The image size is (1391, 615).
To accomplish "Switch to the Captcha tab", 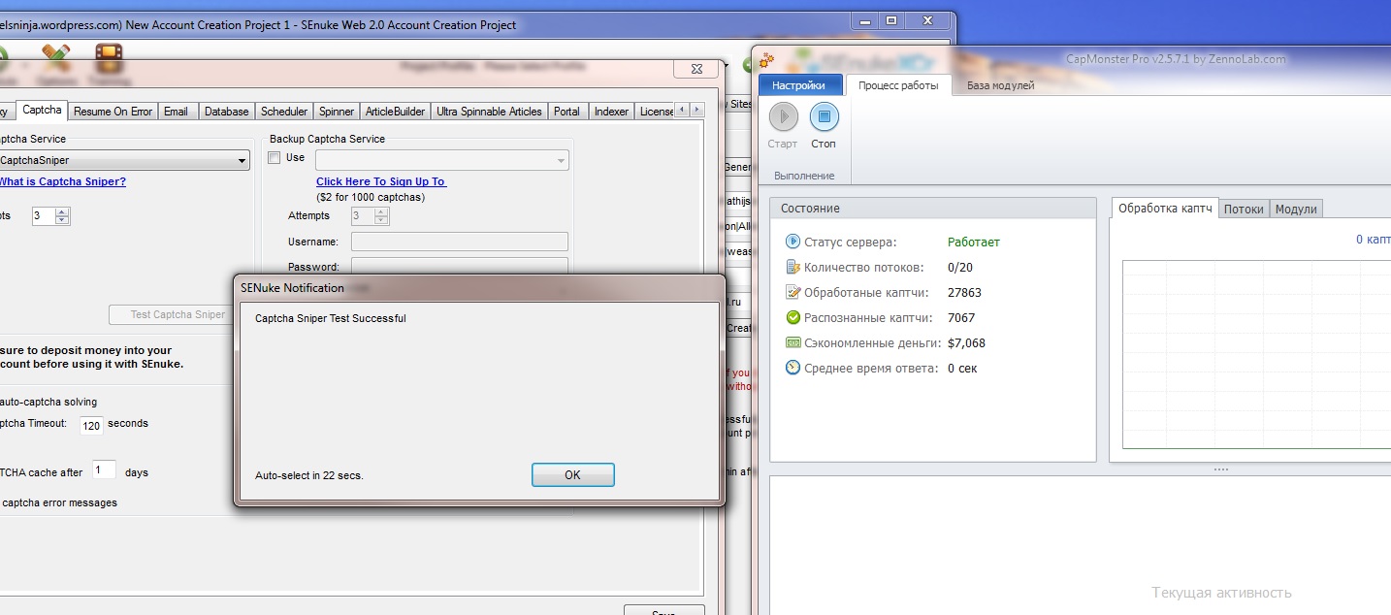I will point(43,111).
